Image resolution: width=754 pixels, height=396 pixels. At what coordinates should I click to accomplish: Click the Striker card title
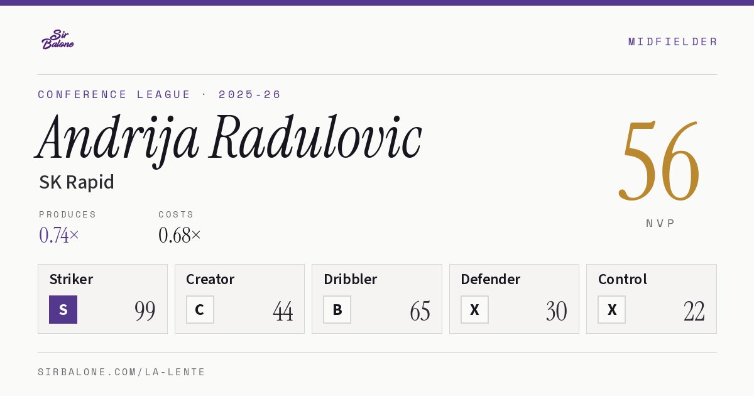click(x=71, y=279)
